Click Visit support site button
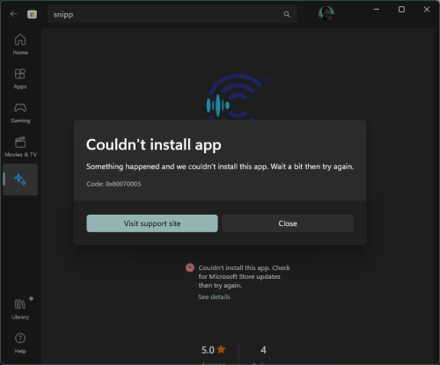This screenshot has width=440, height=365. point(152,223)
